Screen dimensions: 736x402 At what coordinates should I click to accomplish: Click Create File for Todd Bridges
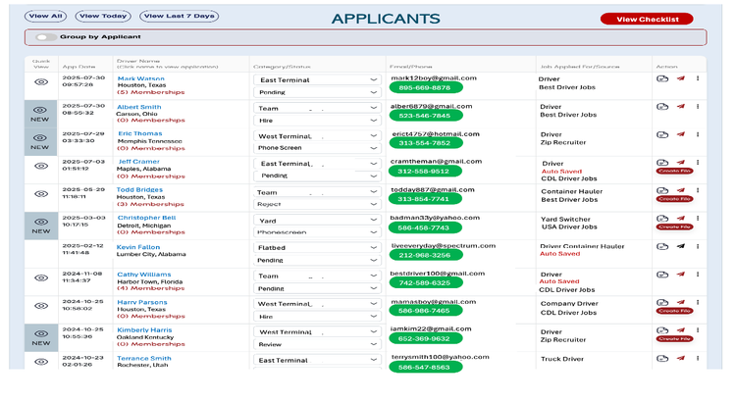click(x=674, y=199)
